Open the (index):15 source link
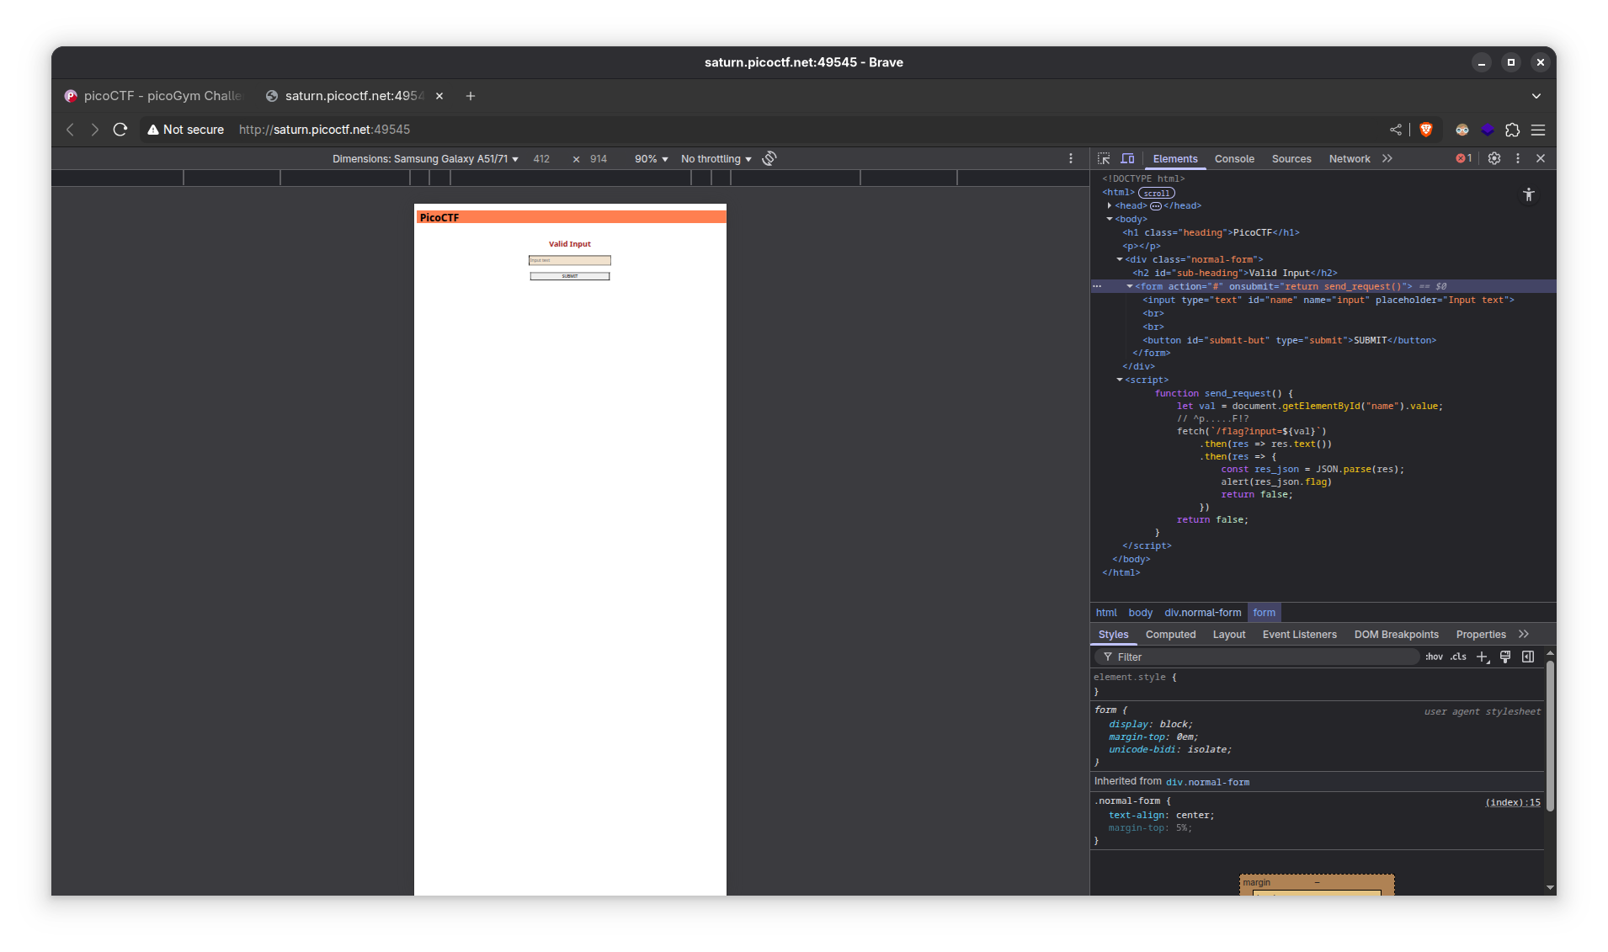 tap(1512, 802)
